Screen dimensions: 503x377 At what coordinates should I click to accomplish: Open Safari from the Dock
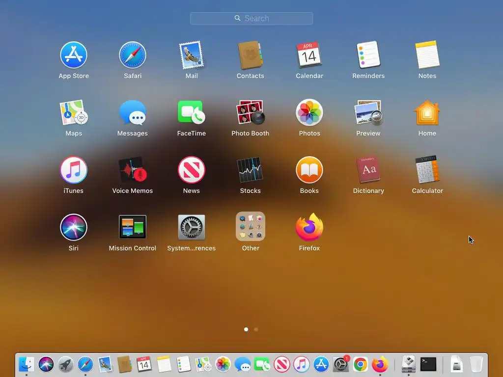(85, 365)
